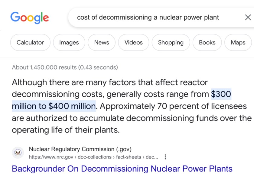Click the Nuclear Regulatory Commission seal favicon
This screenshot has height=180, width=254.
tap(18, 153)
